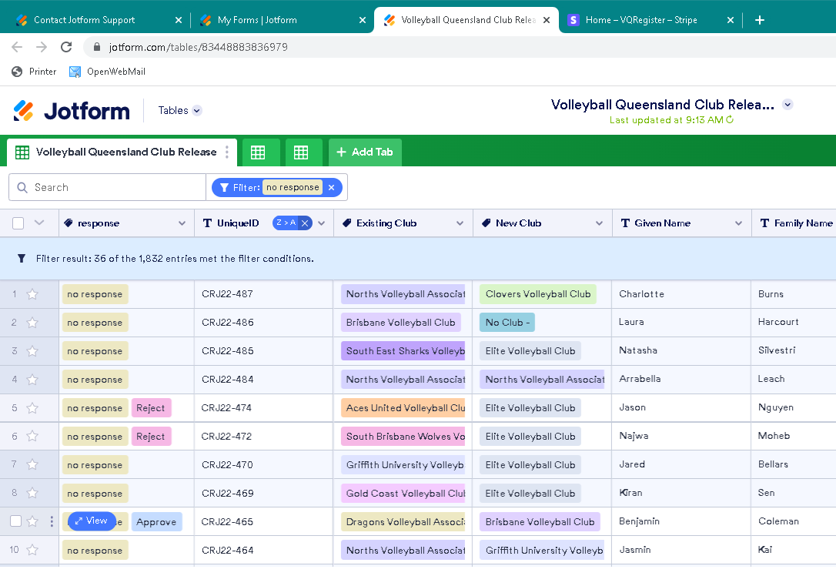
Task: Open the tab options three-dot menu
Action: point(227,152)
